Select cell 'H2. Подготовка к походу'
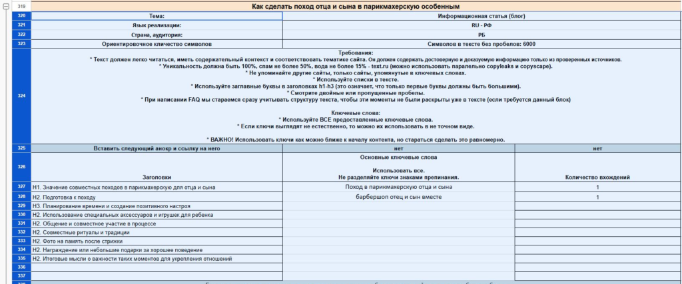This screenshot has width=682, height=284. pyautogui.click(x=157, y=197)
